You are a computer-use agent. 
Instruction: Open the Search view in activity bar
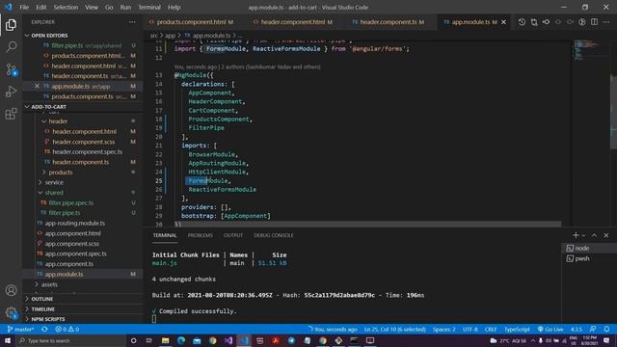[x=11, y=47]
